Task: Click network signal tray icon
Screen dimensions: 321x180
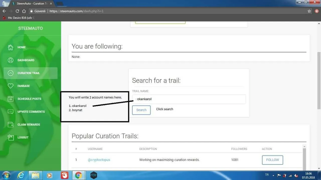Action: tap(290, 175)
